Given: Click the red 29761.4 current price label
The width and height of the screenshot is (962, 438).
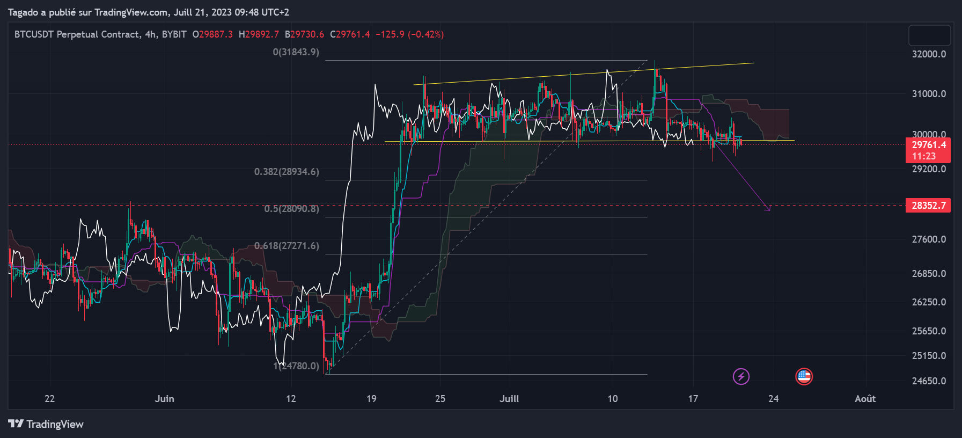Looking at the screenshot, I should [x=928, y=145].
